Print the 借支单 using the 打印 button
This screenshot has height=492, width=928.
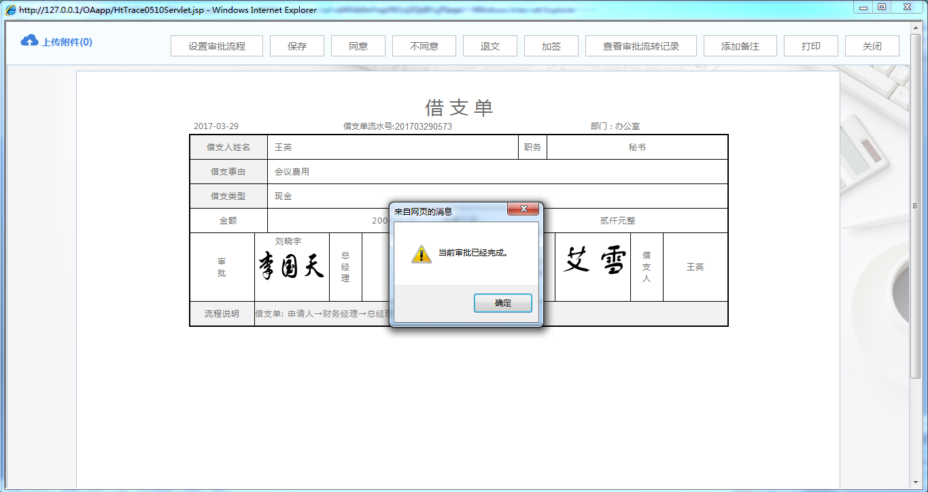810,46
